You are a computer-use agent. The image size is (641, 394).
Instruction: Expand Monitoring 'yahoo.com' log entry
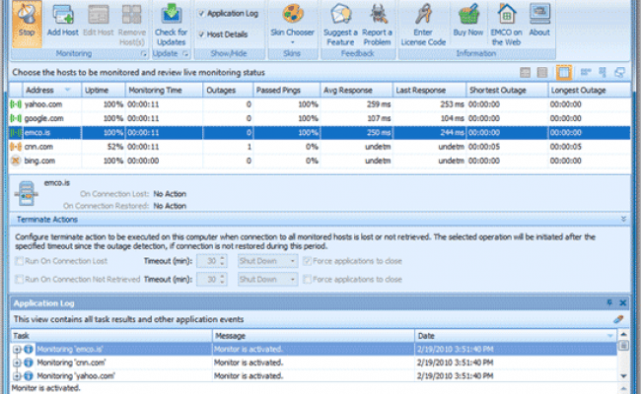coord(17,376)
